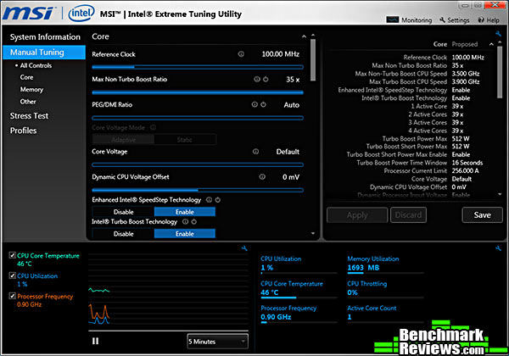Toggle CPU Utilization checkbox

coord(13,275)
